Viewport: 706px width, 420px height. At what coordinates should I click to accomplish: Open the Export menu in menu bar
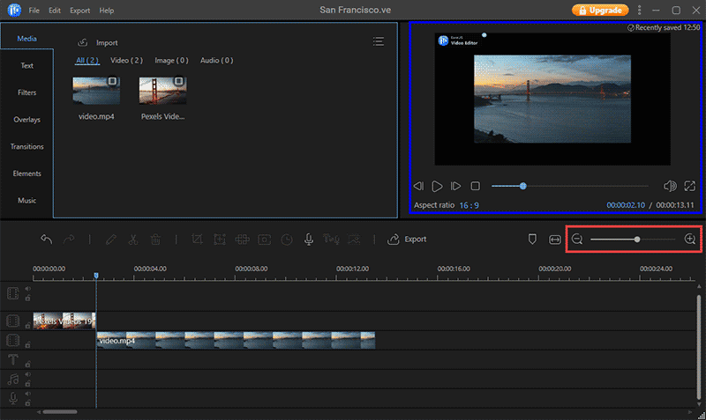79,11
